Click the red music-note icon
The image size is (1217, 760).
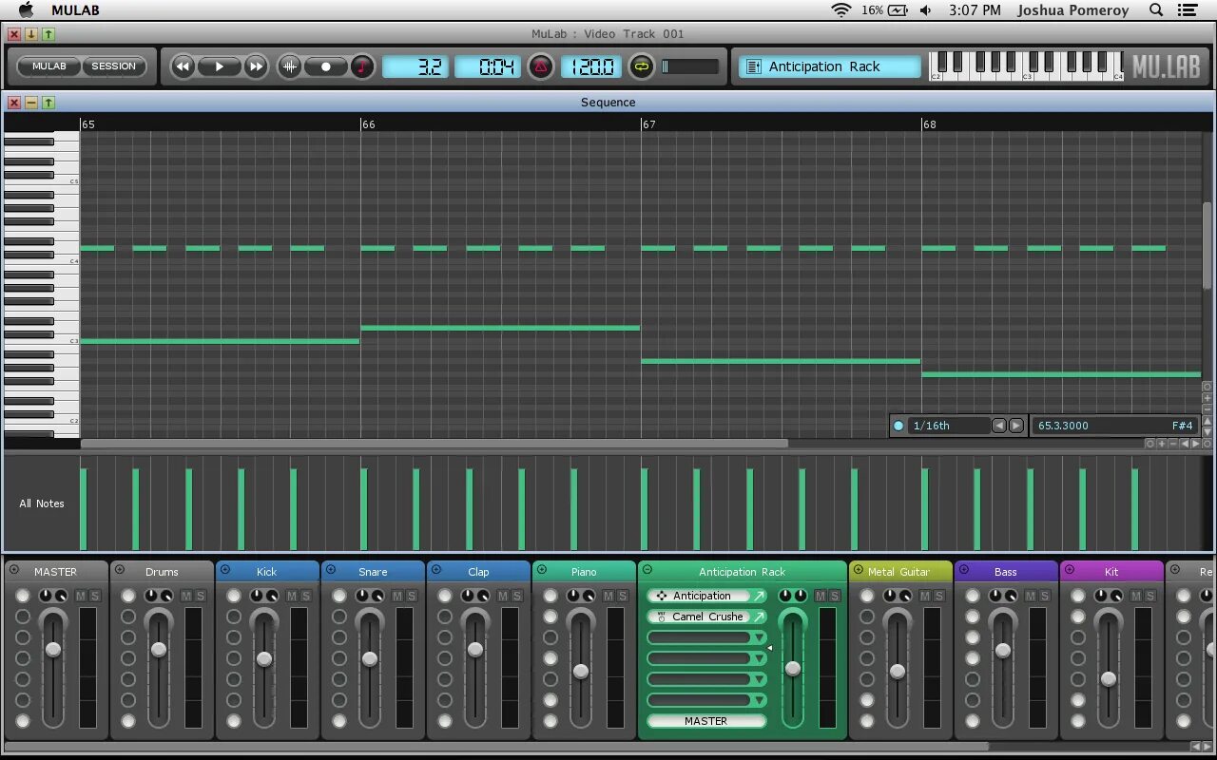click(361, 66)
